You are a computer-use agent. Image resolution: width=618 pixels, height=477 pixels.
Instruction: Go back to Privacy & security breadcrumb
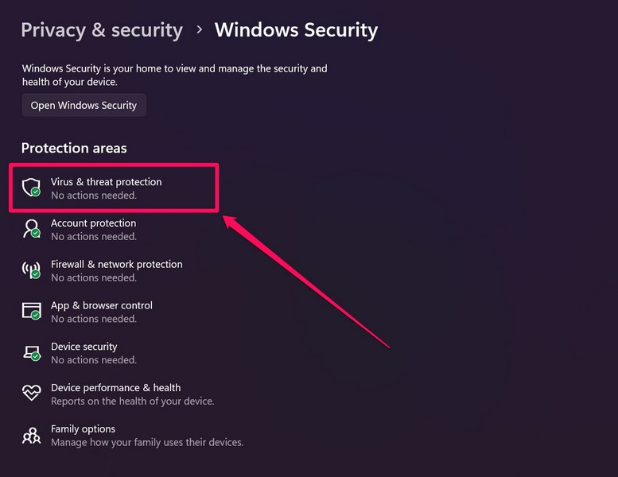pyautogui.click(x=102, y=30)
